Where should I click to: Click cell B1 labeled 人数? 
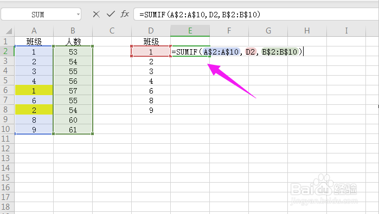point(73,42)
